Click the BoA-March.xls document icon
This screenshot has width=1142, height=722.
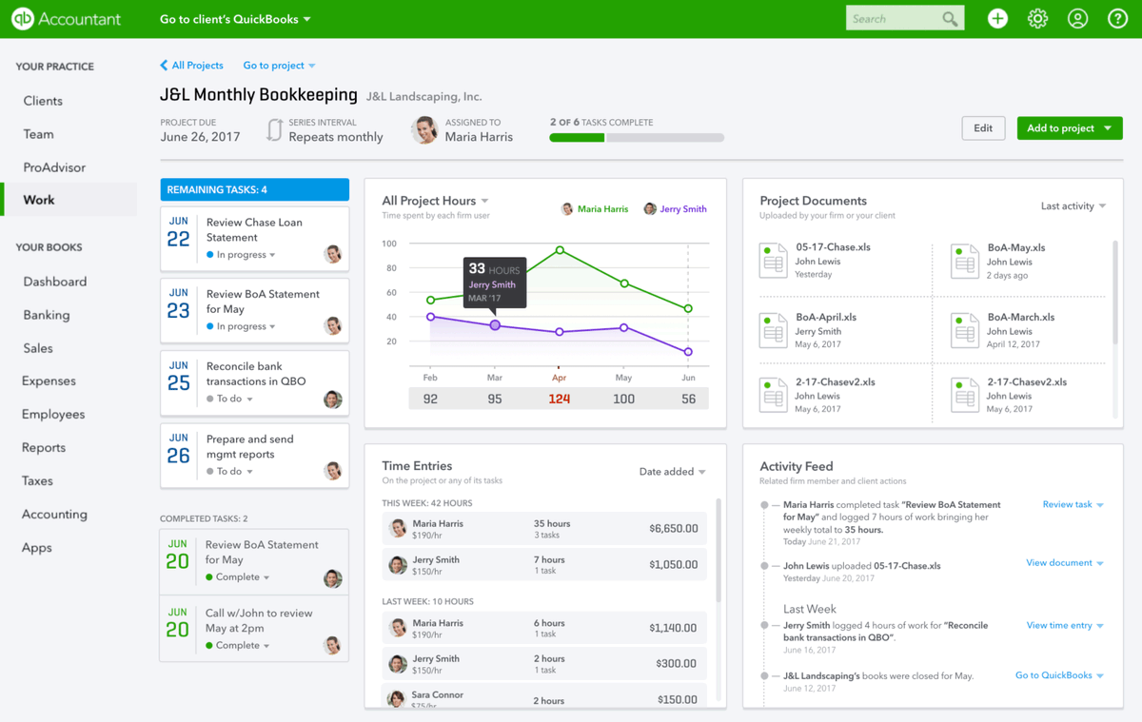click(x=964, y=331)
